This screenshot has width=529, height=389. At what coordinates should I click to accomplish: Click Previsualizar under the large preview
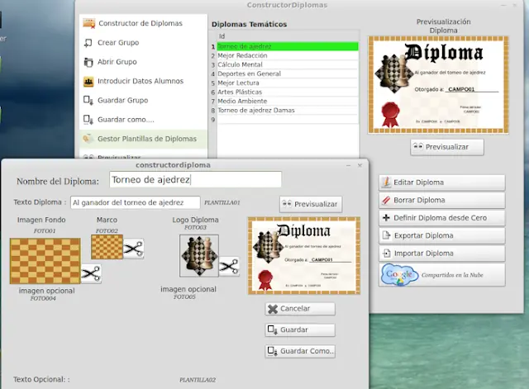tap(447, 147)
